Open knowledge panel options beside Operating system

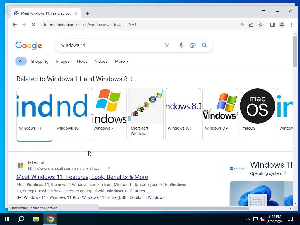(x=285, y=173)
